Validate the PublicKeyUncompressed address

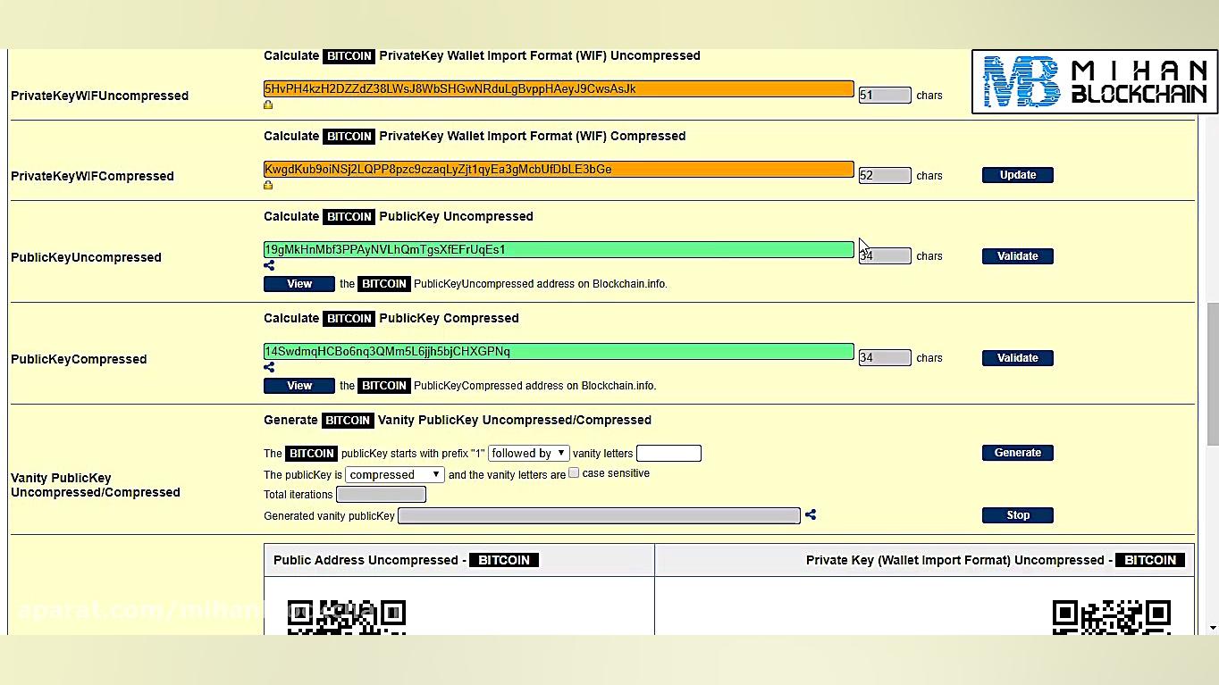click(1018, 256)
